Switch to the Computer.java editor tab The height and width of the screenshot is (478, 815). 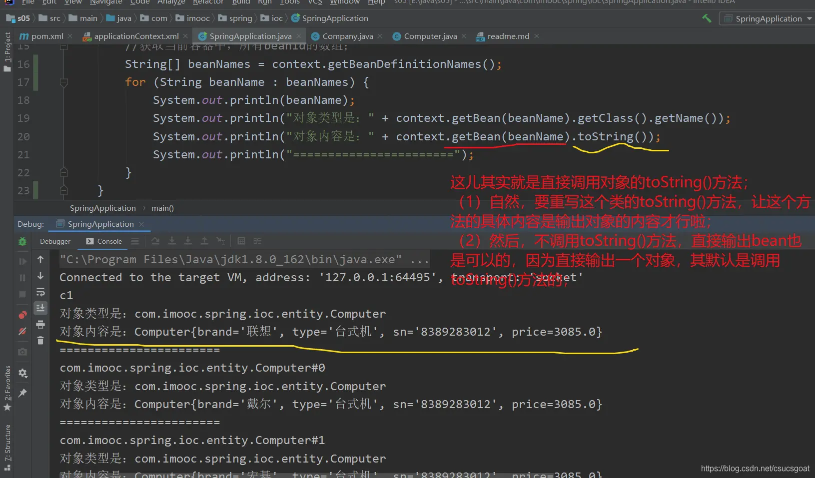tap(430, 36)
